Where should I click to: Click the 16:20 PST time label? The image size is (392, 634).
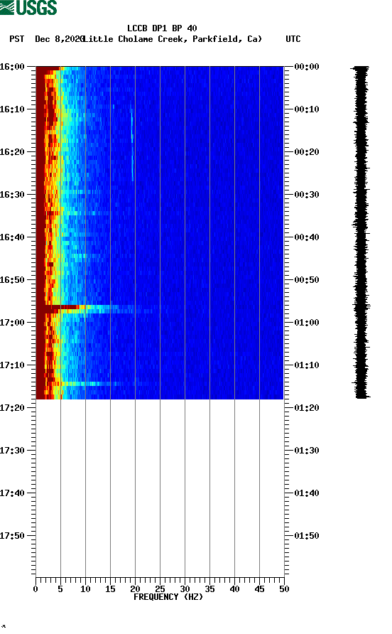(x=12, y=152)
